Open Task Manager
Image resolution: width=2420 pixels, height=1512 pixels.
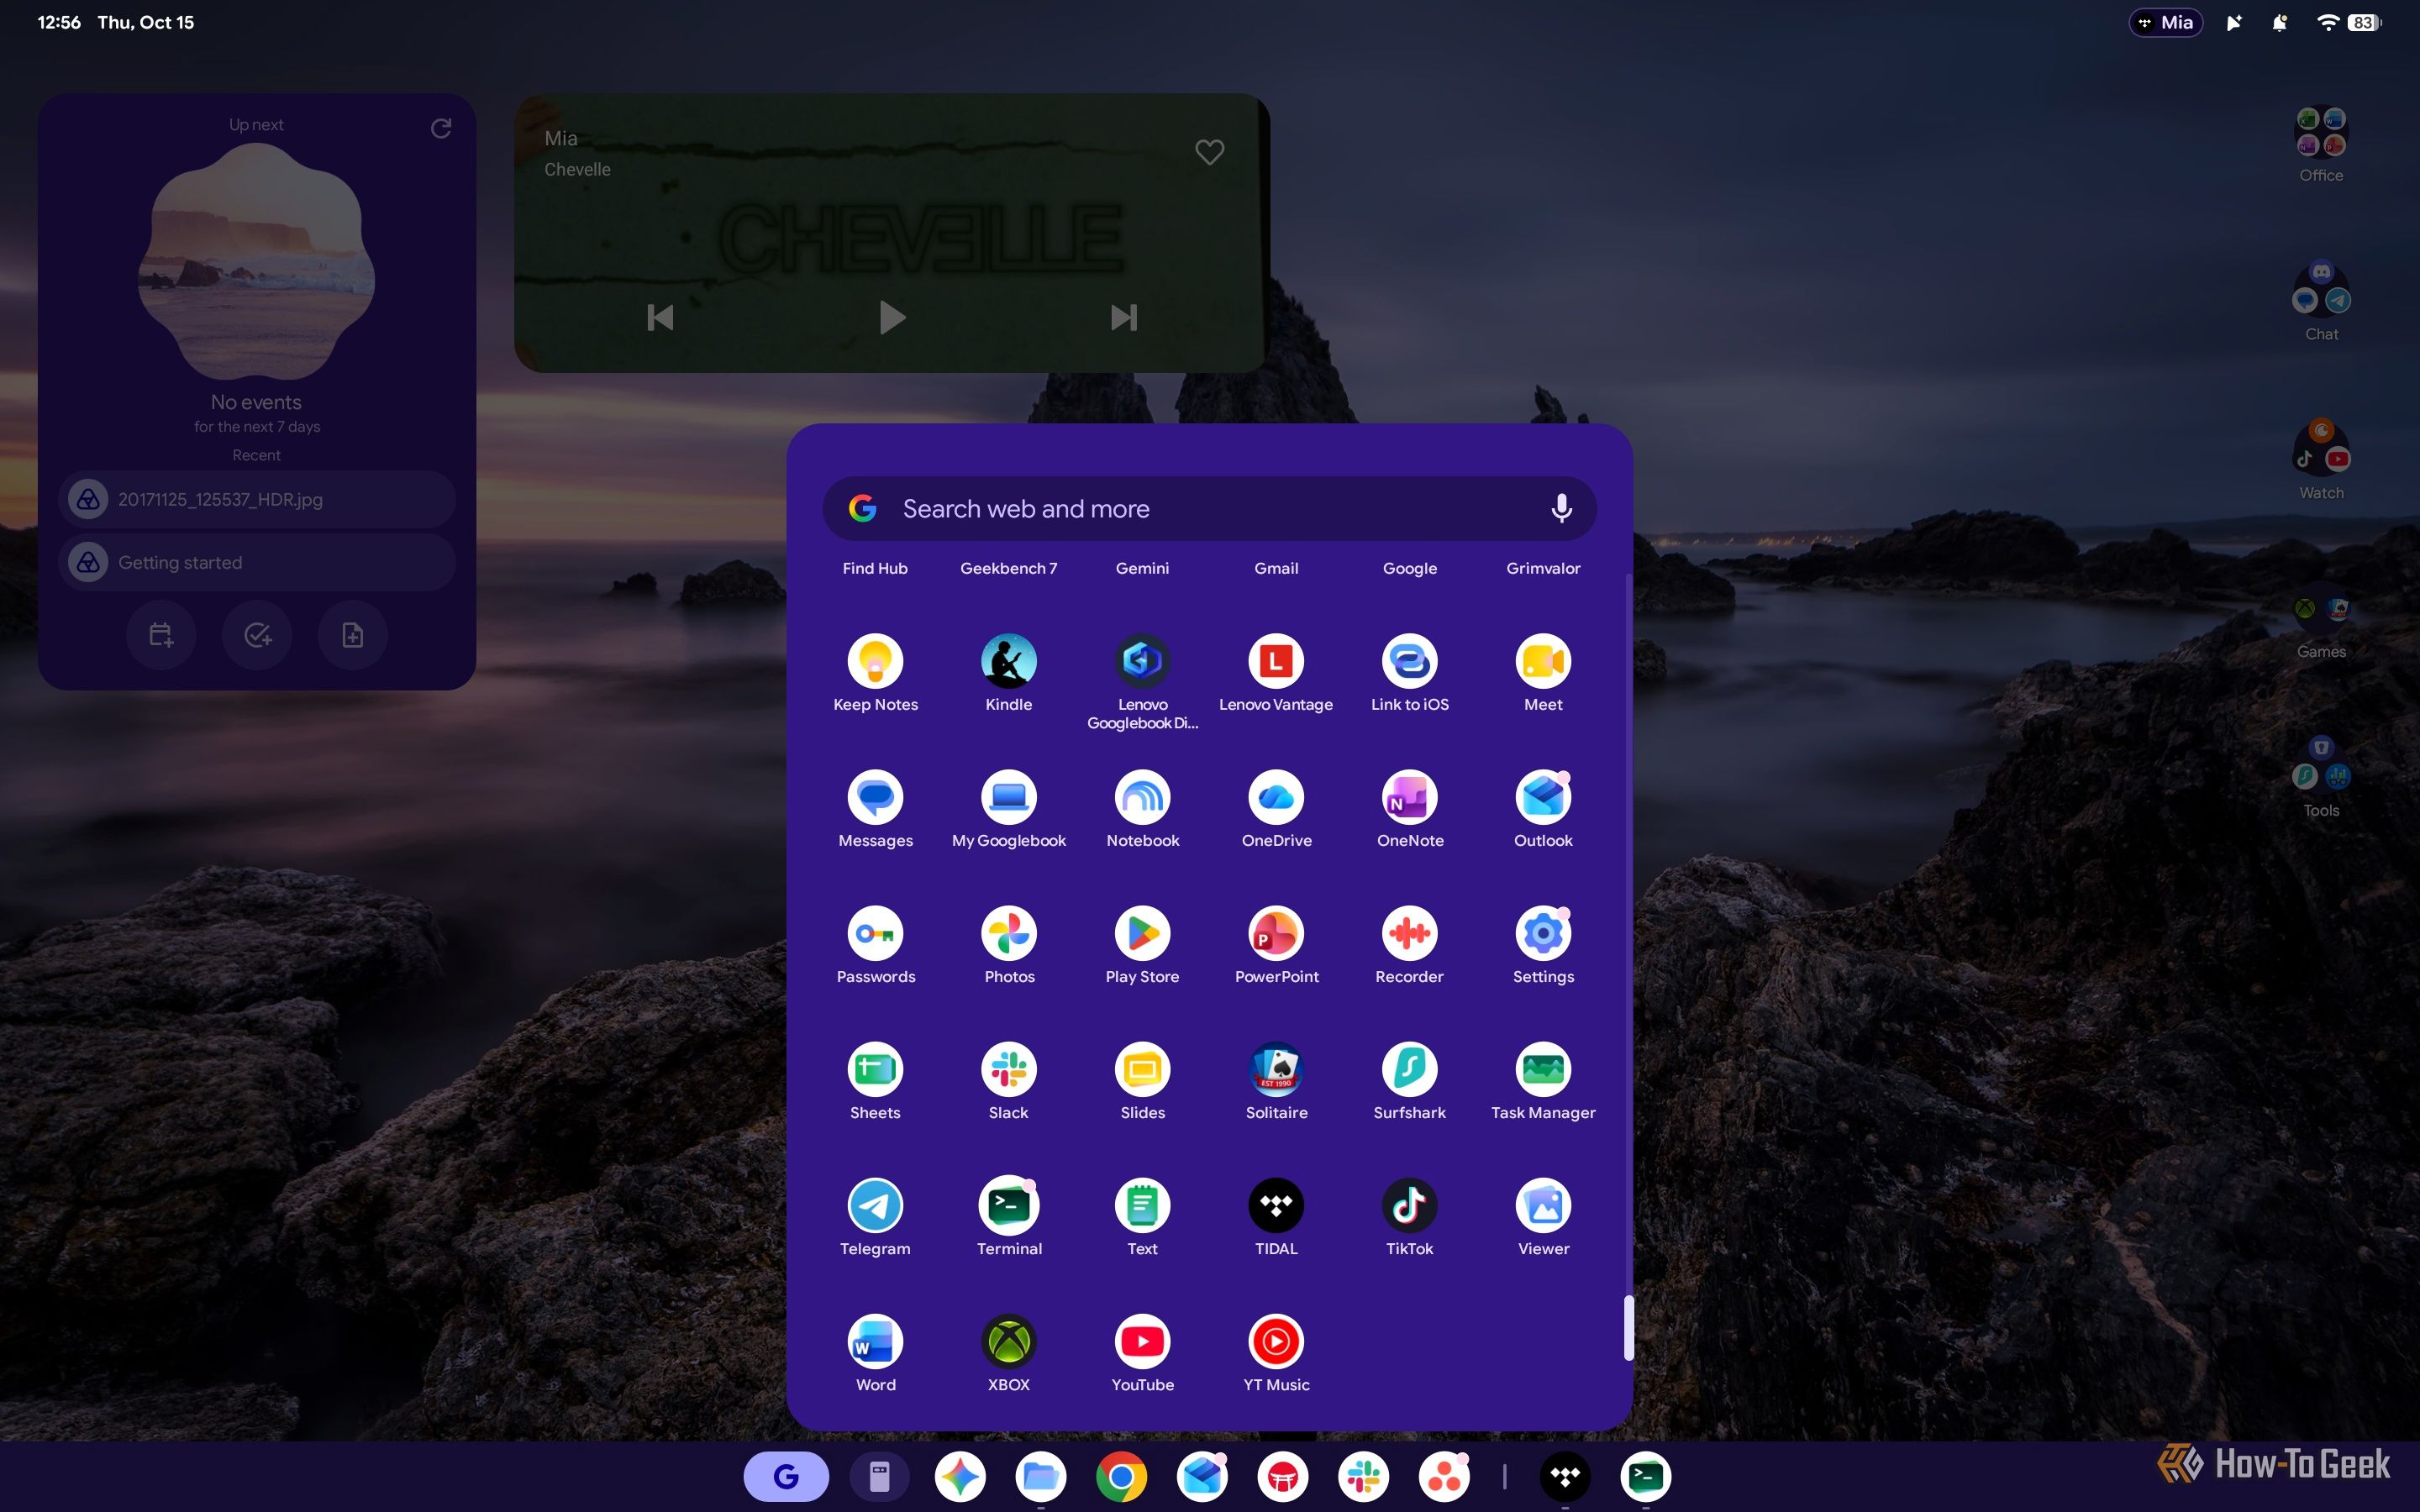click(1543, 1069)
